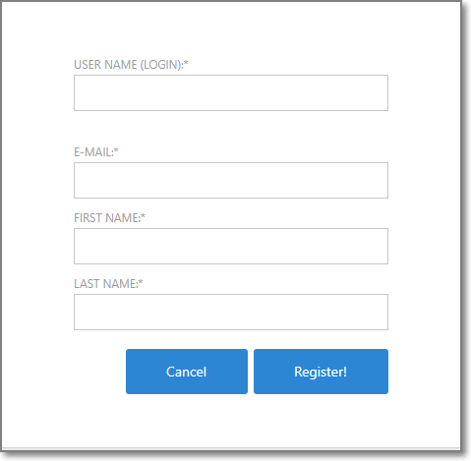Viewport: 471px width, 461px height.
Task: Focus the E-MAIL text box
Action: (231, 180)
